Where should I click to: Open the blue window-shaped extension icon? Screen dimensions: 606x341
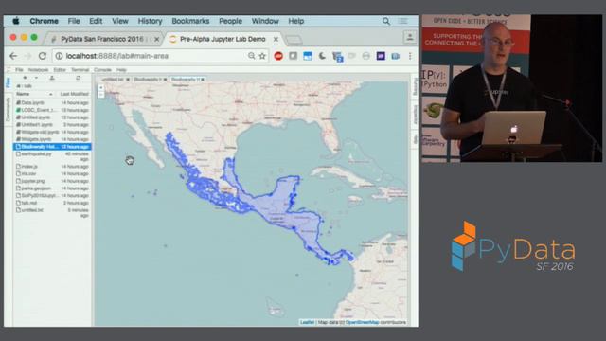pyautogui.click(x=308, y=56)
